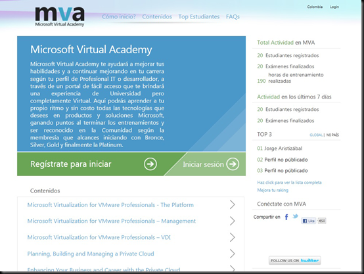This screenshot has height=274, width=364.
Task: Click the Facebook Like button
Action: 309,221
